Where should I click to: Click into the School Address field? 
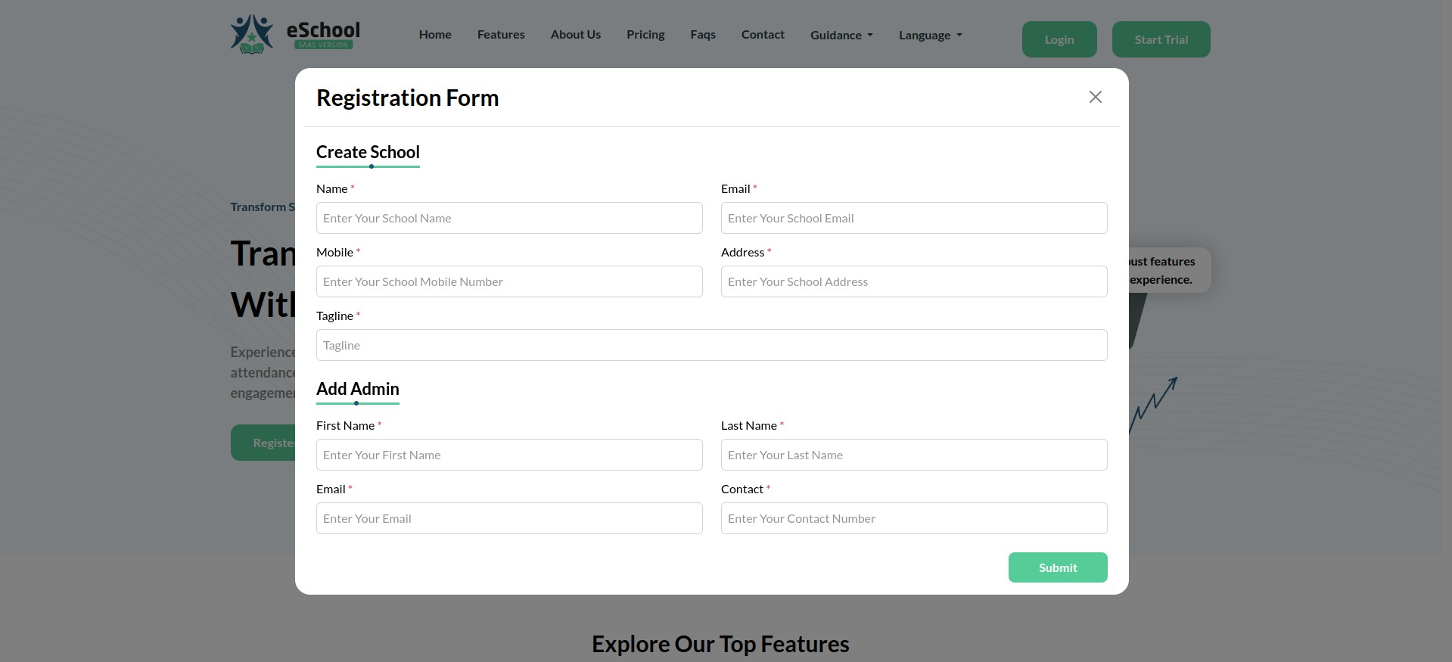coord(913,281)
